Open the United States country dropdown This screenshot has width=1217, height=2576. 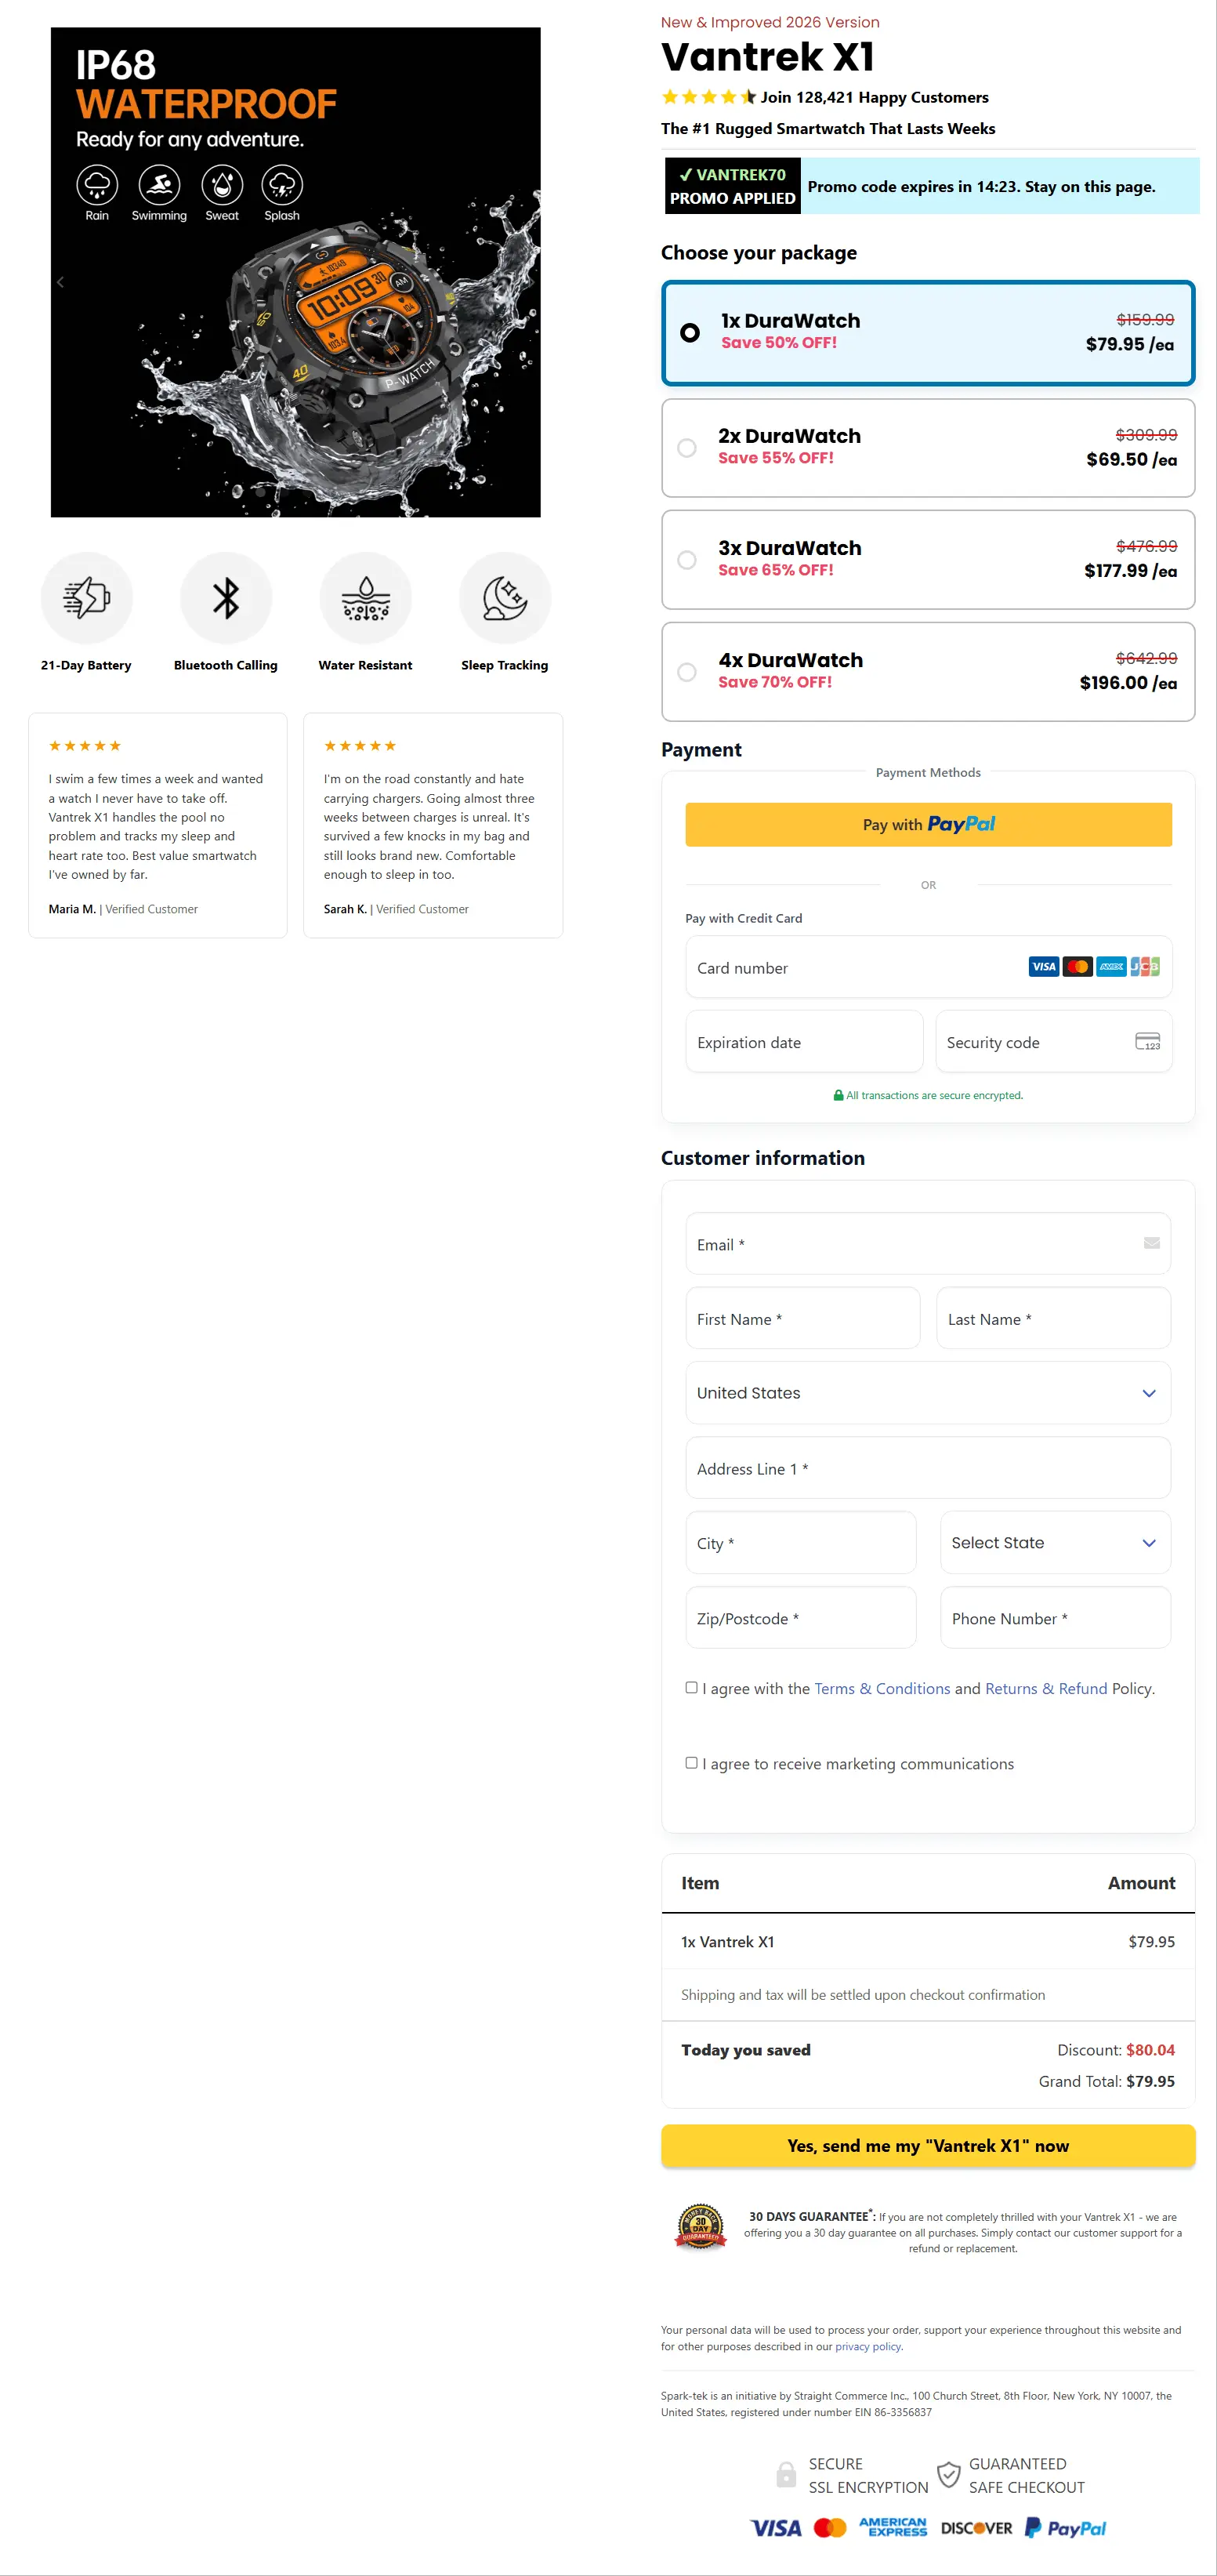(x=928, y=1393)
